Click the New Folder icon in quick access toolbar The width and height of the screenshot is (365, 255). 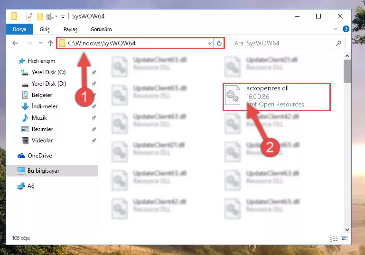click(x=40, y=17)
